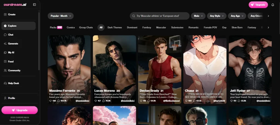
Task: Show more filters with the right chevron
Action: click(x=268, y=16)
